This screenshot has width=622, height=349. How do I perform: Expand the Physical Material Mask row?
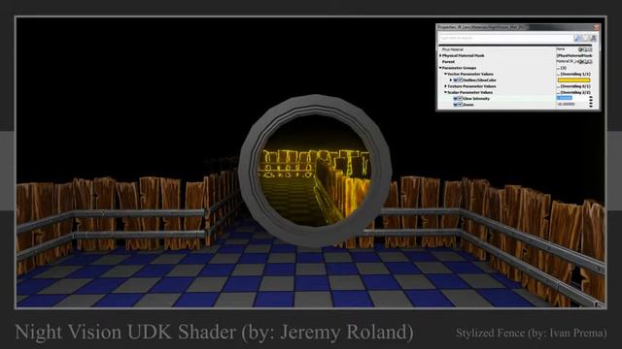coord(440,56)
